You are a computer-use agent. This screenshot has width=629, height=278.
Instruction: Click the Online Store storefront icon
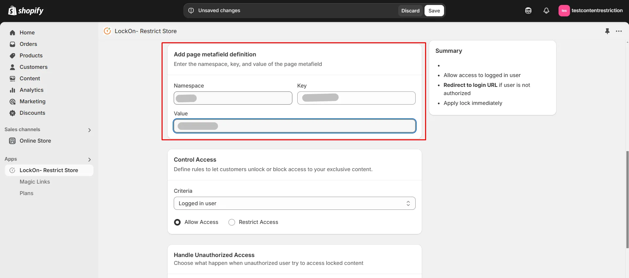coord(12,141)
